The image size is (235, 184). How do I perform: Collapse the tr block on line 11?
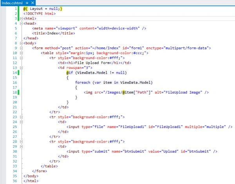click(x=21, y=58)
